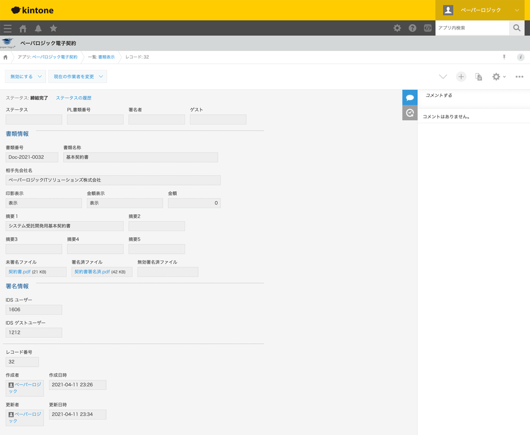Expand the 無効にする dropdown
Screen dimensions: 530x435
pos(25,77)
